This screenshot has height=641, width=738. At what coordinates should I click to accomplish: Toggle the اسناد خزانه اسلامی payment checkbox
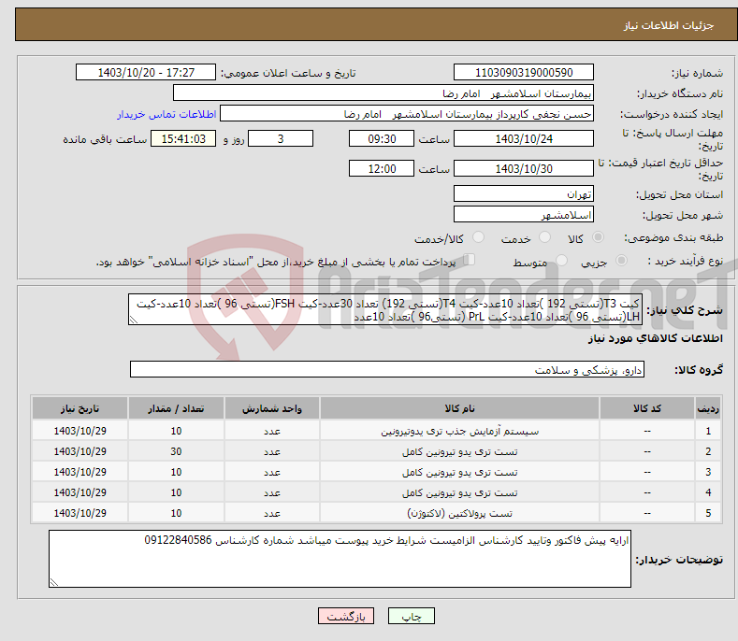469,260
